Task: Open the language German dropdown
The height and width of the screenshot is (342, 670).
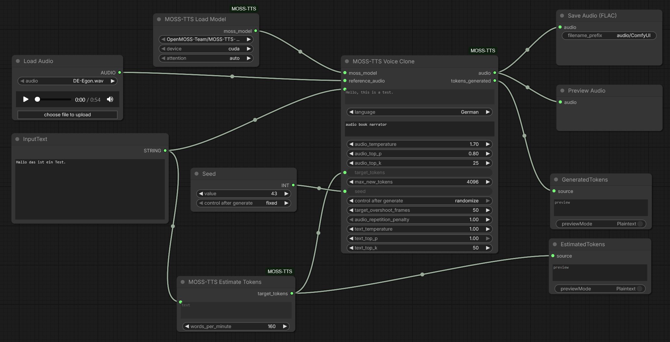Action: (x=419, y=112)
